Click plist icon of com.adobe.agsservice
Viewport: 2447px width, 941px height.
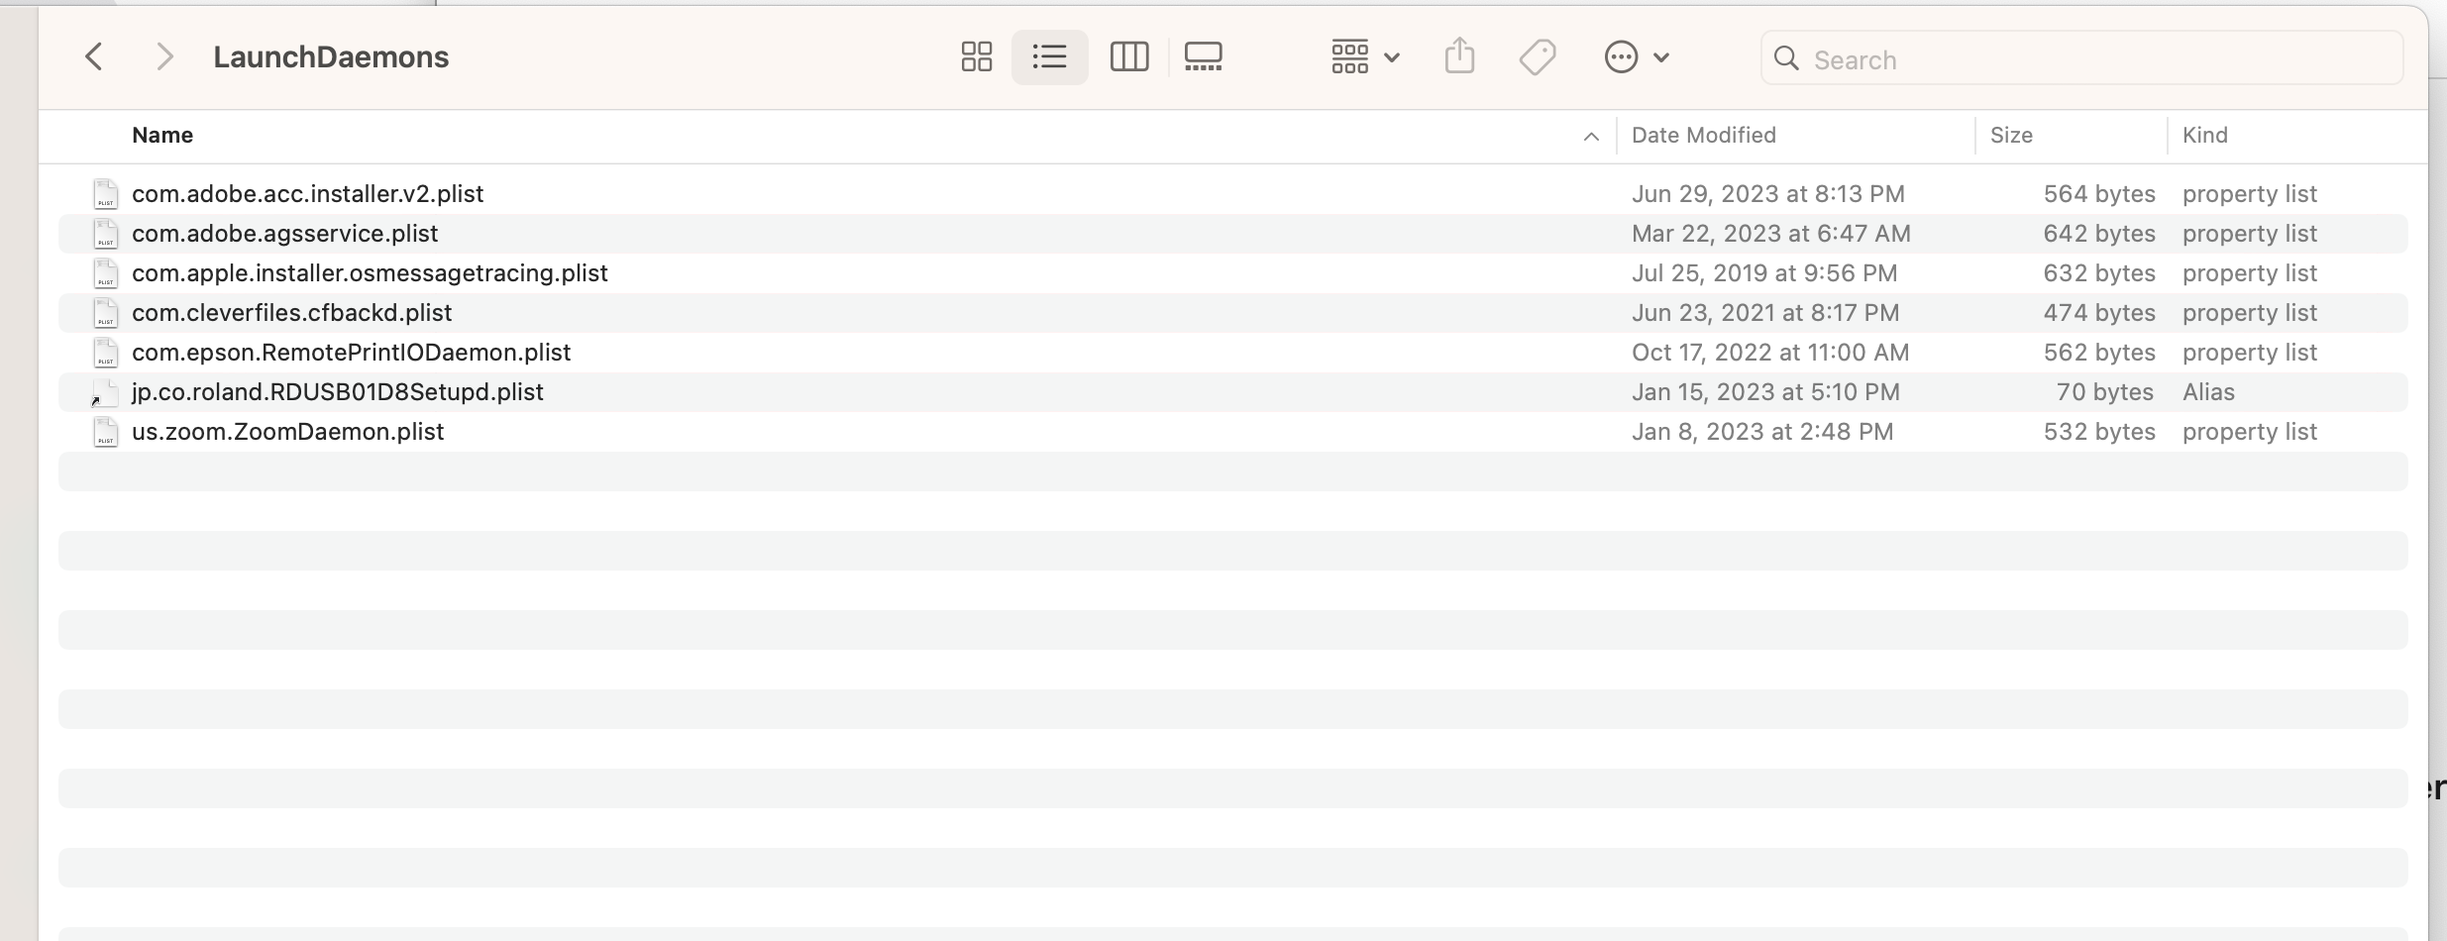105,234
